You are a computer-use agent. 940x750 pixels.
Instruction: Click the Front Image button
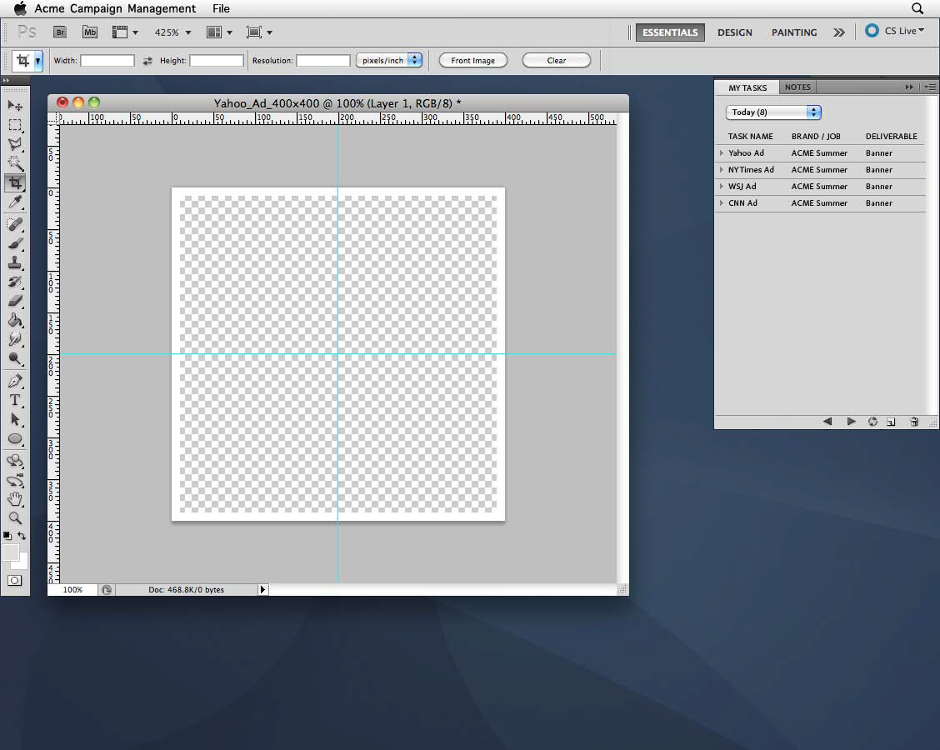click(x=473, y=61)
